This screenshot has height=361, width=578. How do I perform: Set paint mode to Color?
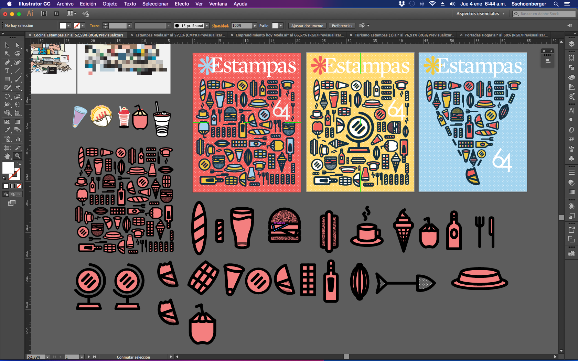pos(6,186)
